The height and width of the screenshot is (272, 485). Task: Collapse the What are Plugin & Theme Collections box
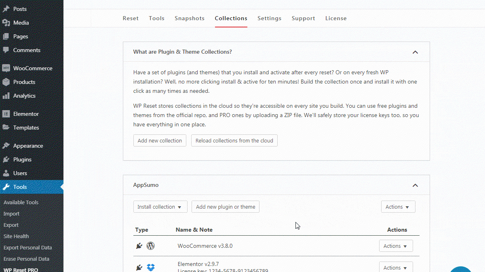pyautogui.click(x=415, y=52)
